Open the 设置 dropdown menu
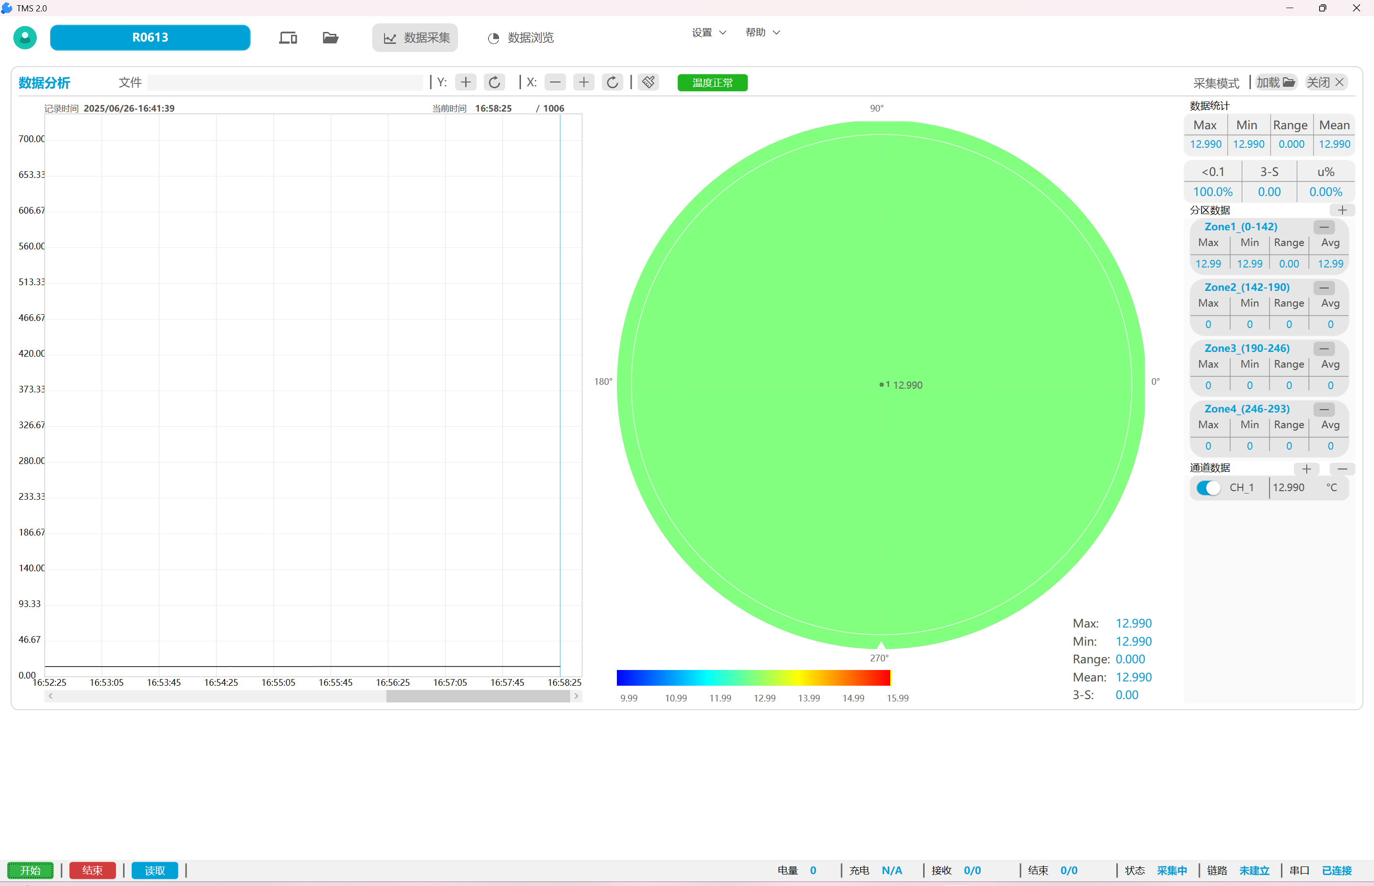The width and height of the screenshot is (1374, 886). (x=708, y=33)
